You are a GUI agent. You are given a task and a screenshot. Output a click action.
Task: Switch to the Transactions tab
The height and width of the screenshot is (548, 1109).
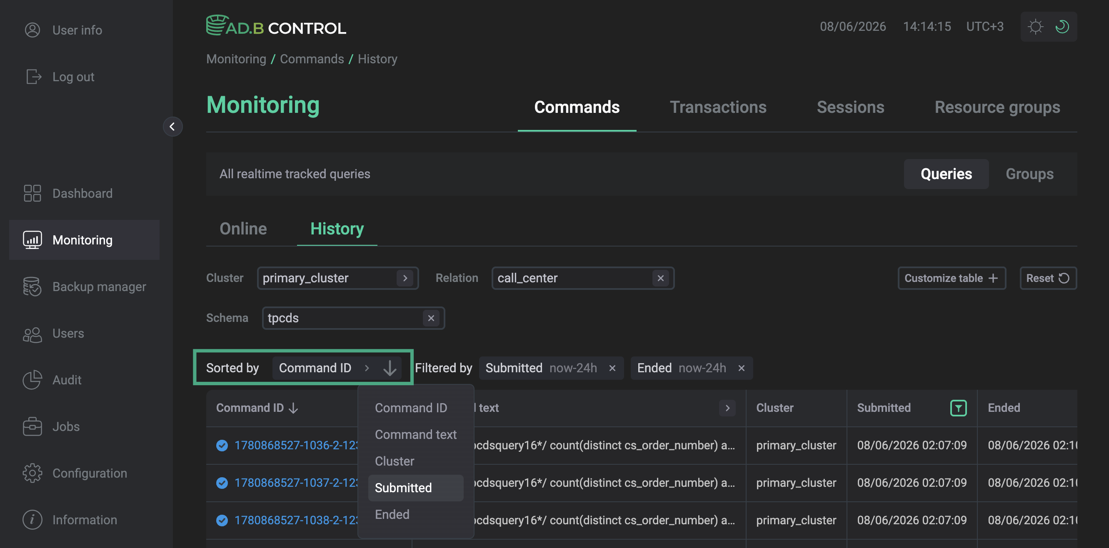coord(718,107)
